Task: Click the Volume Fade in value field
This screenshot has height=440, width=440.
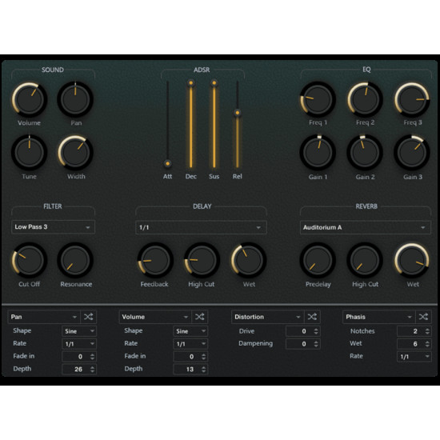Action: click(x=190, y=357)
